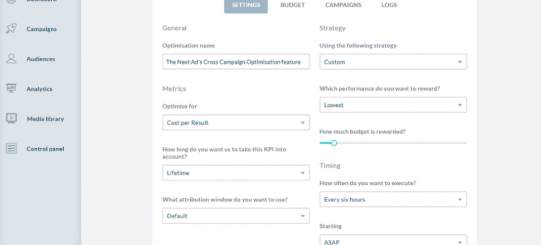Open the Control panel sliders icon
This screenshot has width=541, height=245.
(x=11, y=149)
